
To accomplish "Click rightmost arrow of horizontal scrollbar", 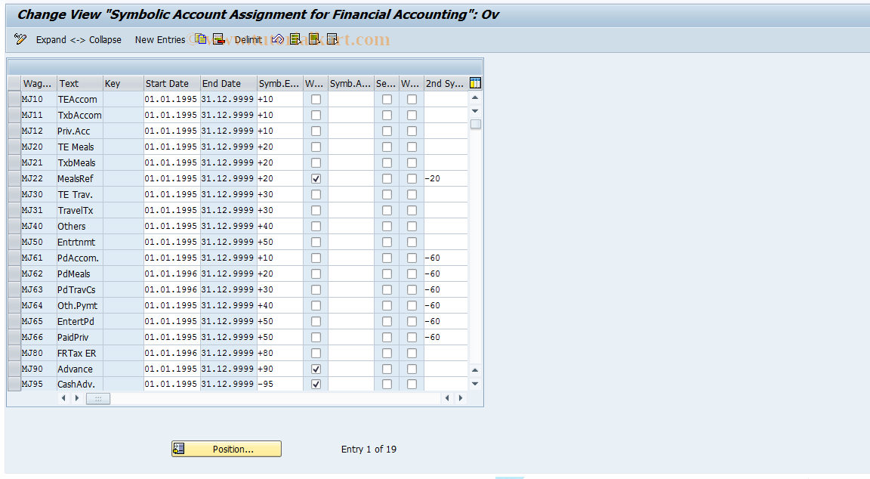I will point(461,398).
